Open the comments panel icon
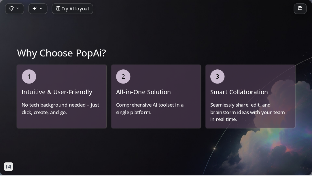The width and height of the screenshot is (312, 176). pos(300,9)
